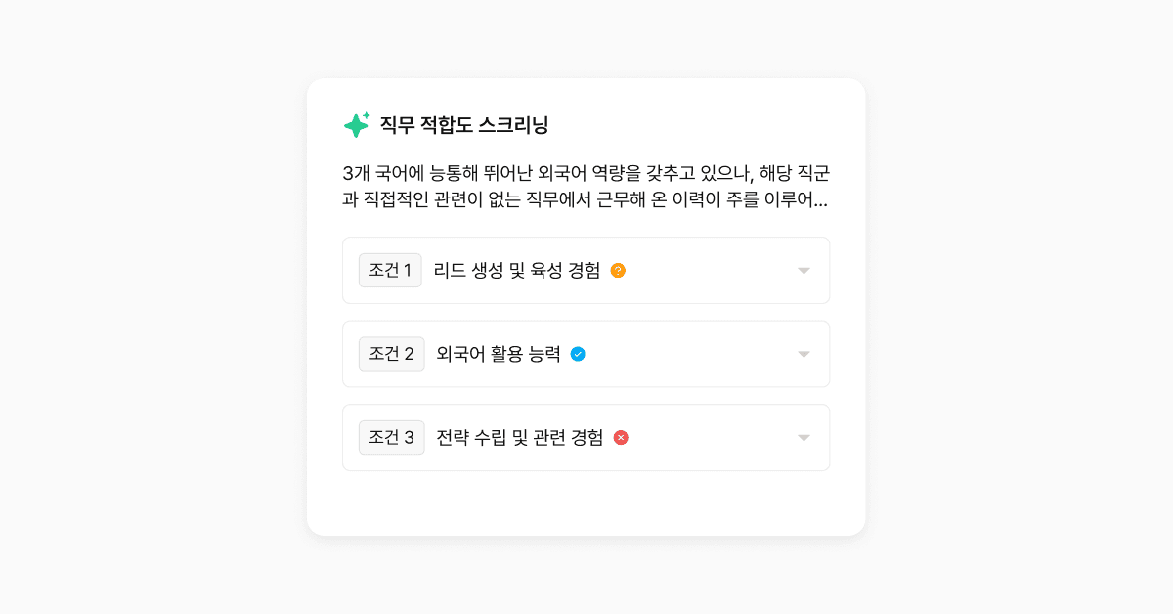Select the 외국어 활용 능력 label
This screenshot has width=1173, height=614.
499,354
